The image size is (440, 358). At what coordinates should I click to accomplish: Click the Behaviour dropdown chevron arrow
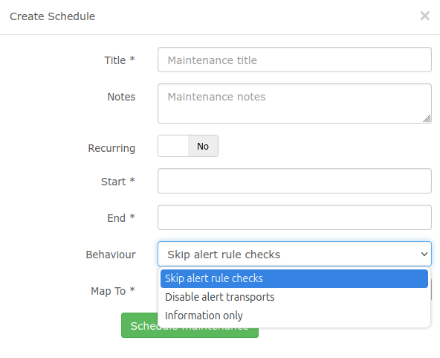[x=424, y=254]
